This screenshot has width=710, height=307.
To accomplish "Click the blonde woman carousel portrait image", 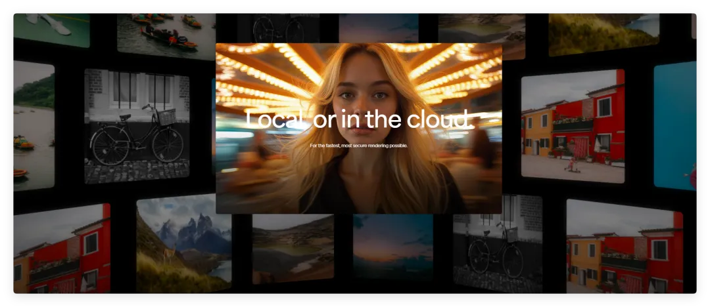I will coord(359,129).
